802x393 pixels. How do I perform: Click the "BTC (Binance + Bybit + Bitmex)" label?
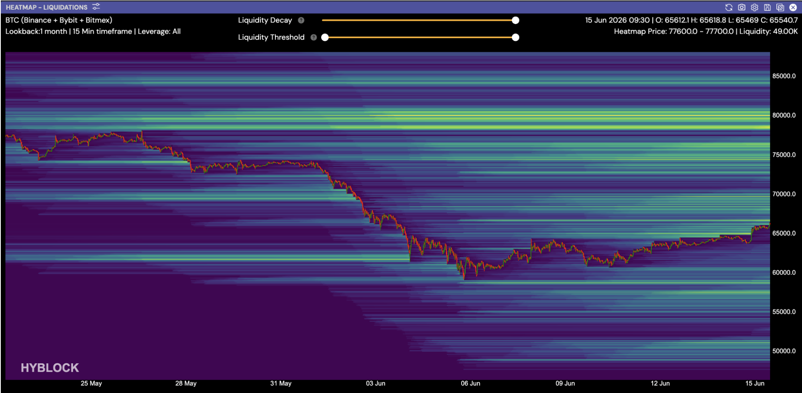click(59, 20)
